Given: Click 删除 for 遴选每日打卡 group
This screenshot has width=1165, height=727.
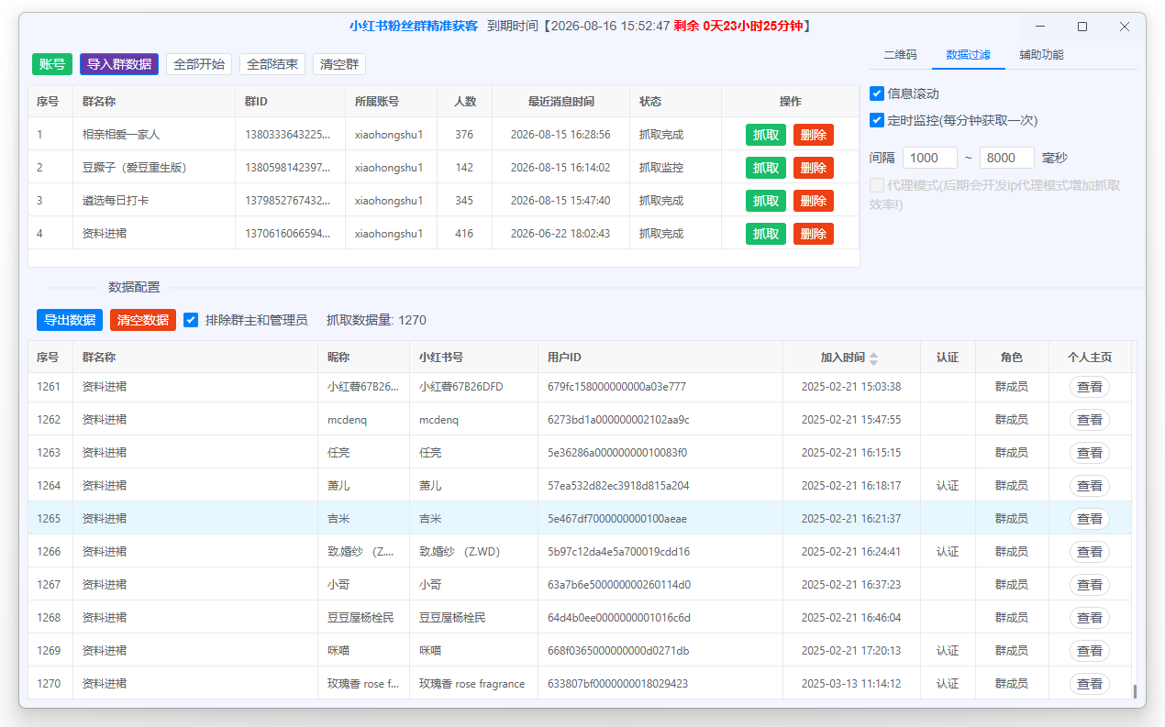Looking at the screenshot, I should click(814, 201).
